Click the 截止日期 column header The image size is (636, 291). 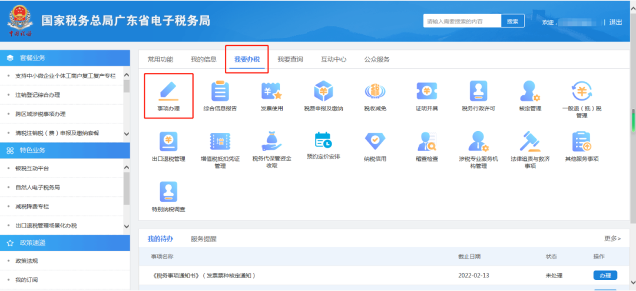pos(469,256)
